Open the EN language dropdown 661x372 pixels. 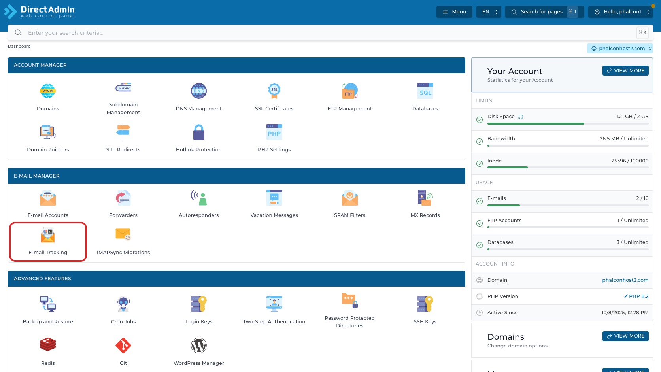[489, 12]
